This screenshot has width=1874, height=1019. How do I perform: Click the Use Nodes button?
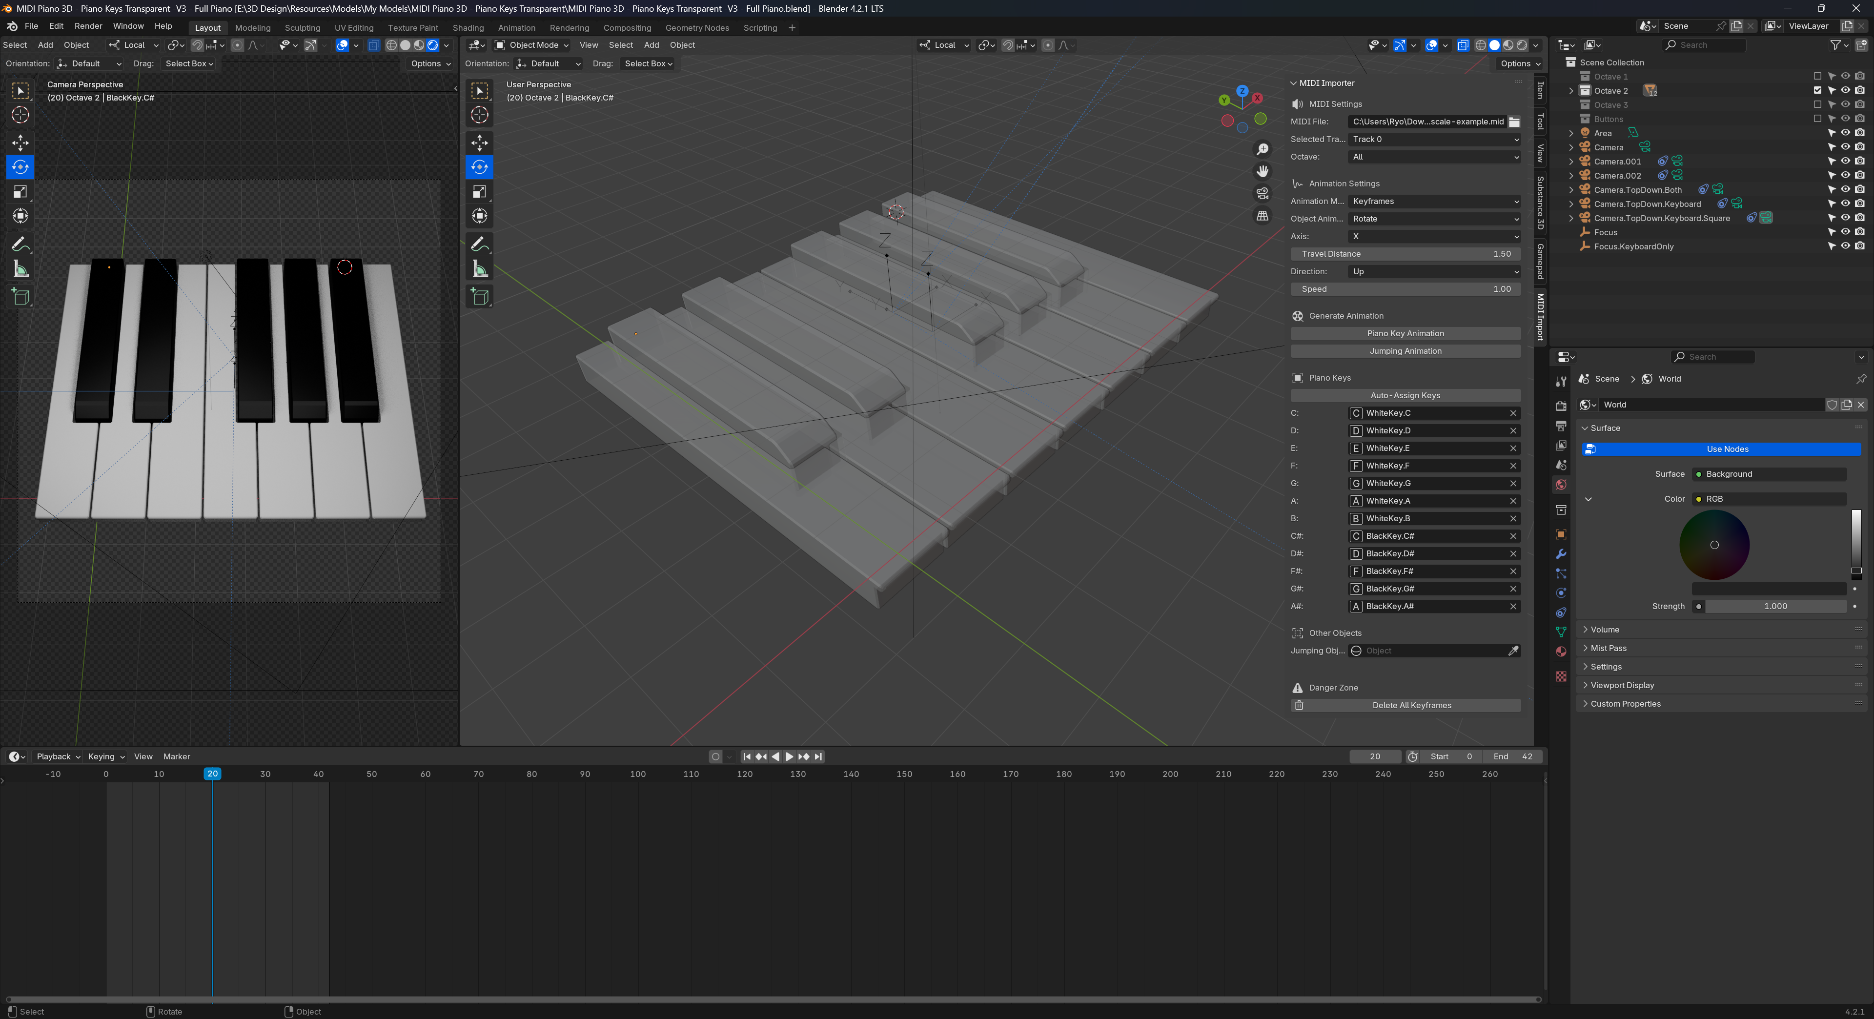tap(1721, 449)
